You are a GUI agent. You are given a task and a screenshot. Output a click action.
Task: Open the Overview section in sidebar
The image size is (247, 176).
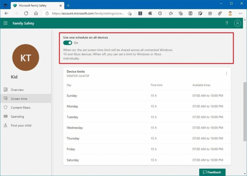click(17, 90)
